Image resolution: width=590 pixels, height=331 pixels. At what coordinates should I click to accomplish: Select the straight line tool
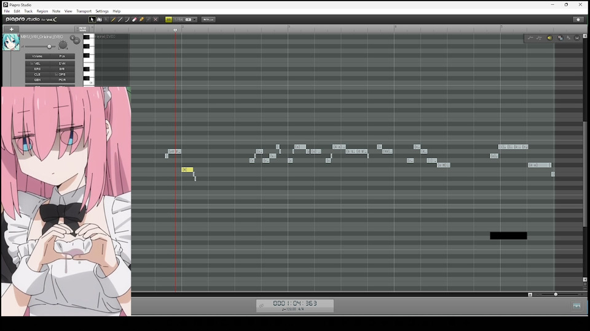tap(120, 20)
